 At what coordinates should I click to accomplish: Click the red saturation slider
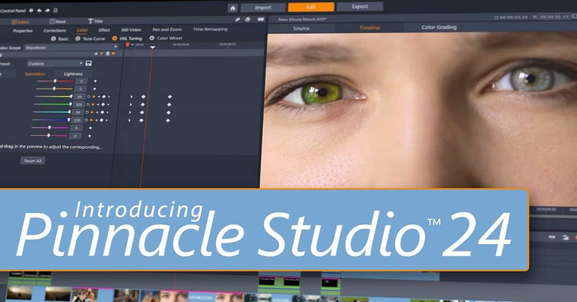point(55,81)
